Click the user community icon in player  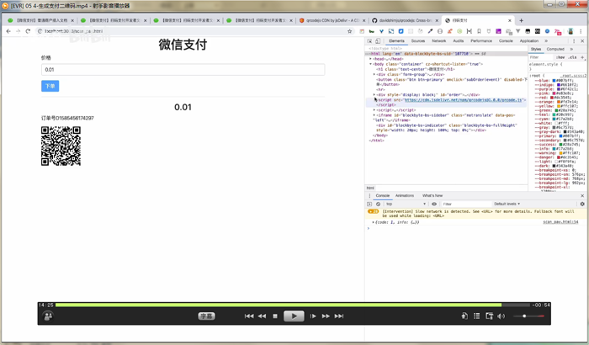[48, 316]
